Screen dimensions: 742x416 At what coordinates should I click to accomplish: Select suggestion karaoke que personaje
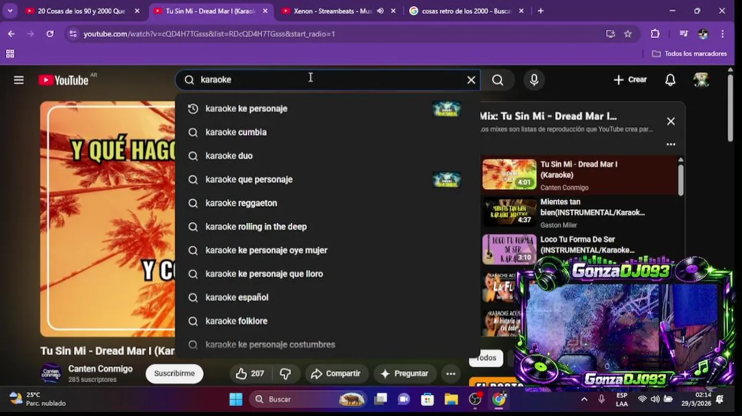327,180
